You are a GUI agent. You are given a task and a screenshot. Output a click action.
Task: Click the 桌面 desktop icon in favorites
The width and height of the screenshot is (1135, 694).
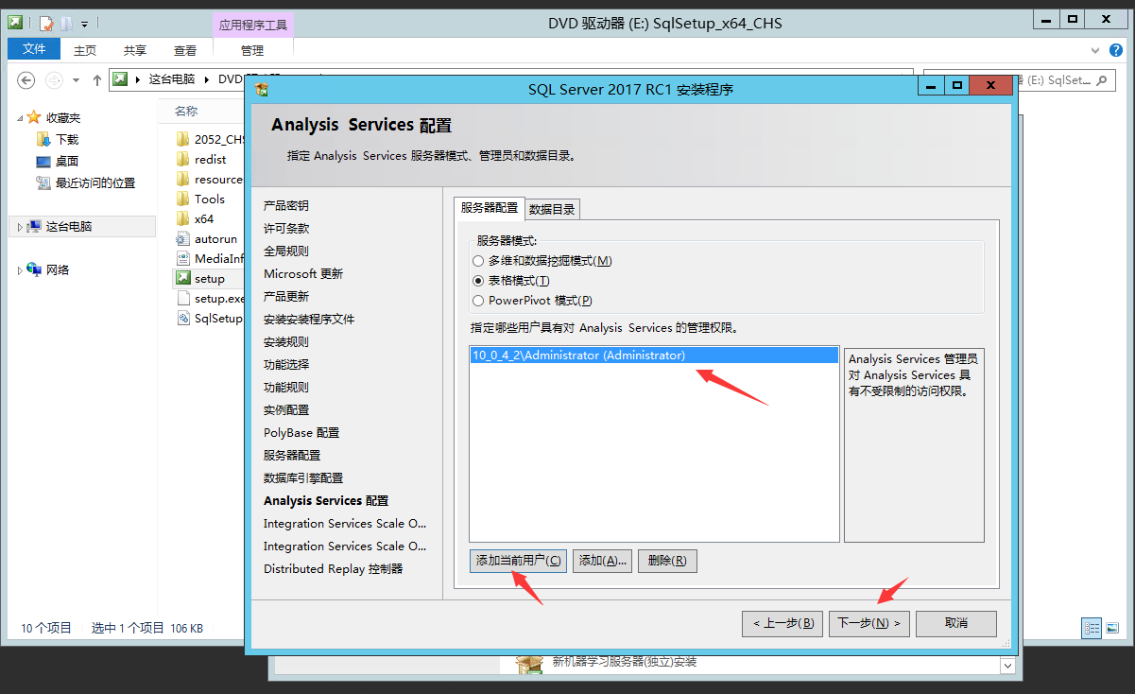pyautogui.click(x=43, y=161)
